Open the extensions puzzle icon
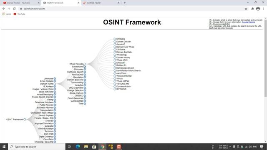This screenshot has height=150, width=267. click(x=252, y=9)
